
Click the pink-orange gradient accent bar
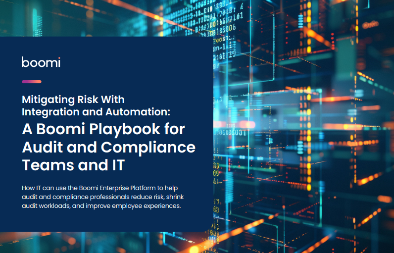point(32,81)
